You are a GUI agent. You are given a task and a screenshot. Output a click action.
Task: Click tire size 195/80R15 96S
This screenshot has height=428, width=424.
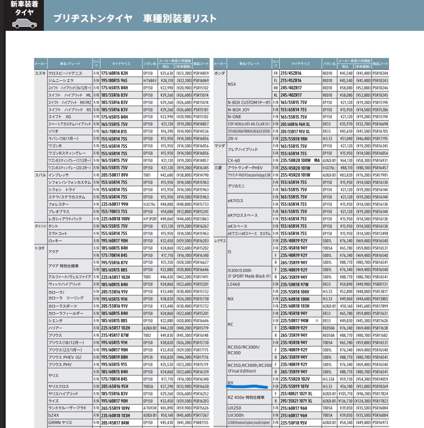point(114,80)
